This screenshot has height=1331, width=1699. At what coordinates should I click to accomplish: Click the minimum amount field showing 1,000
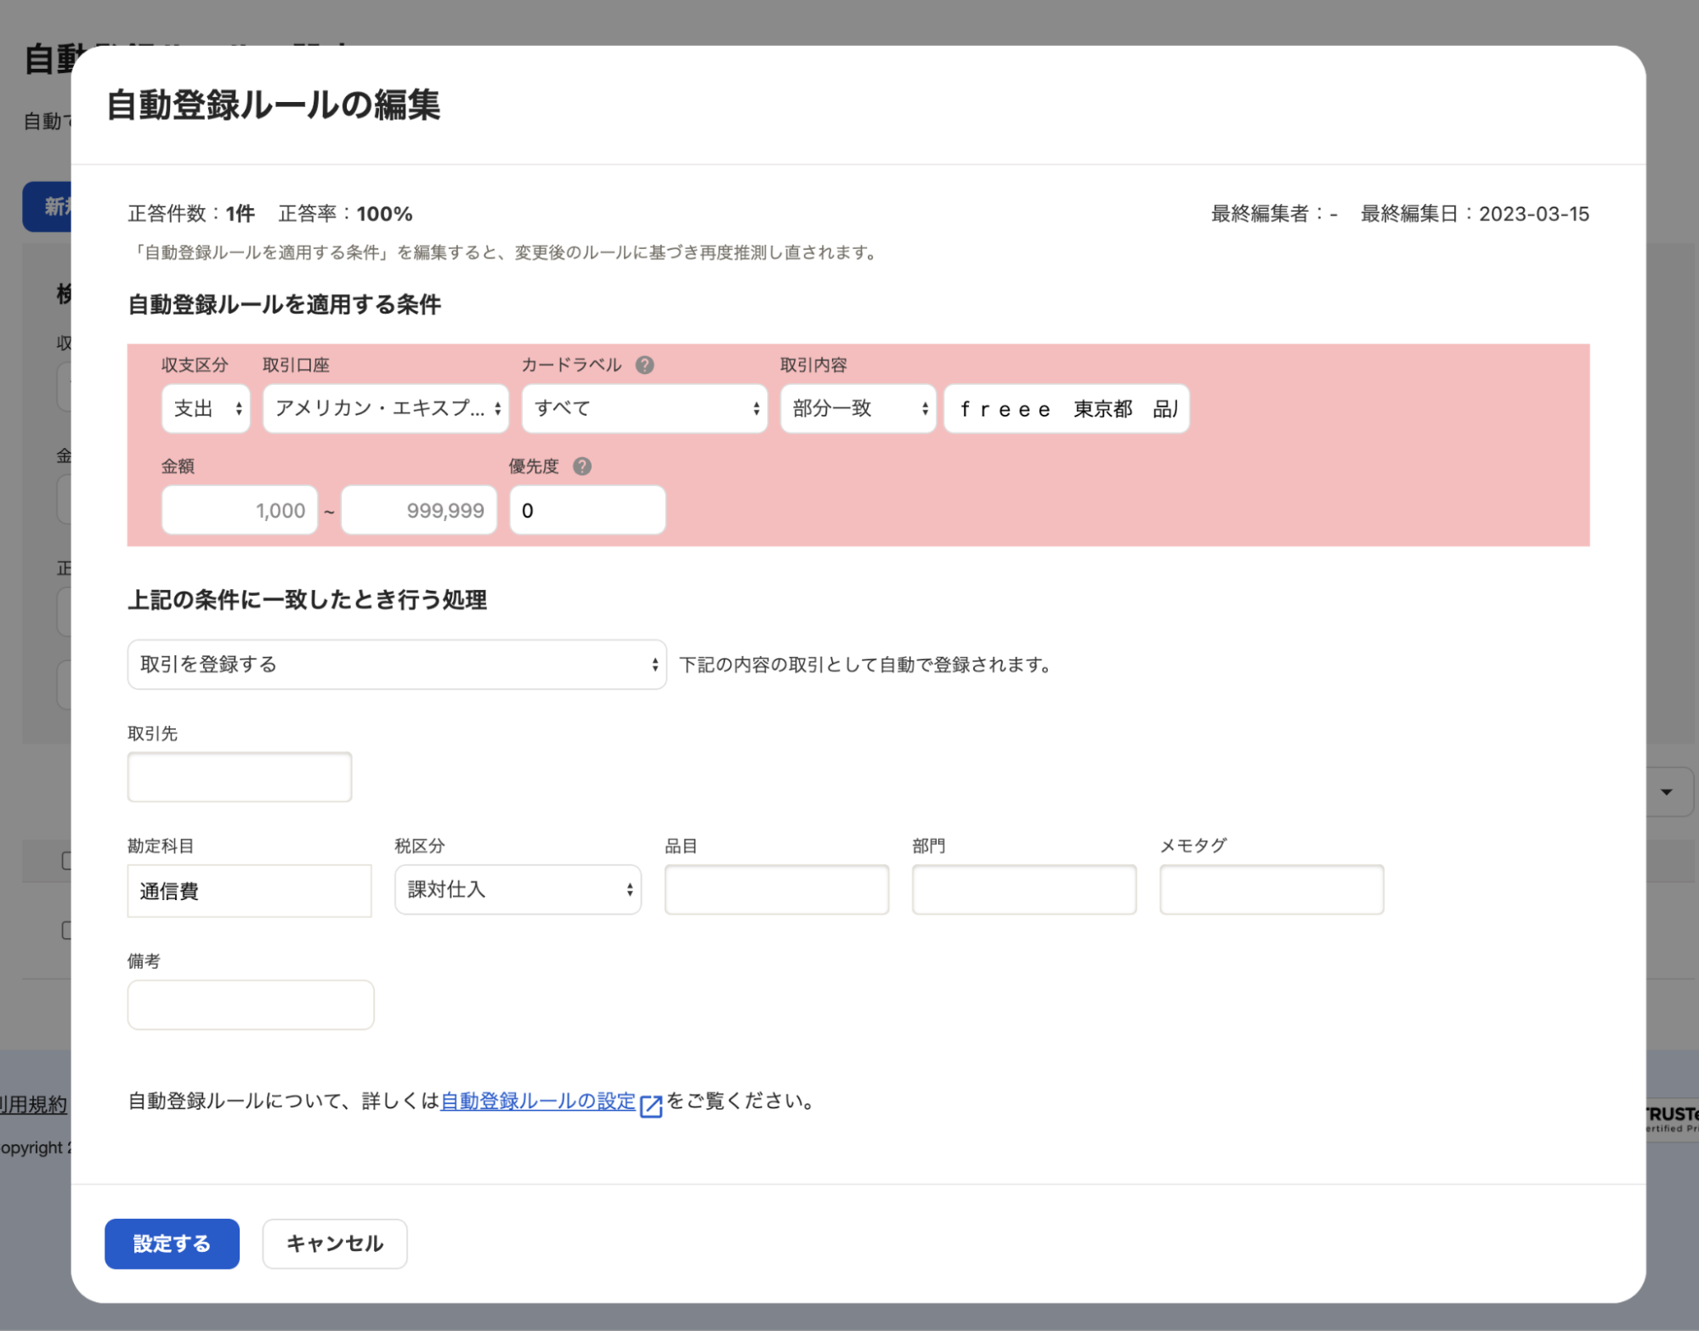[240, 510]
